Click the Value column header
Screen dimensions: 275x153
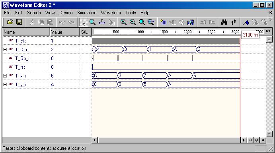click(x=65, y=32)
